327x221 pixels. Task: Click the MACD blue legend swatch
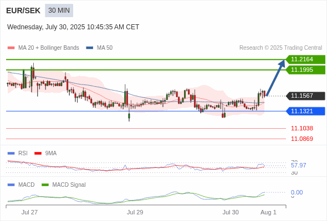(x=11, y=185)
